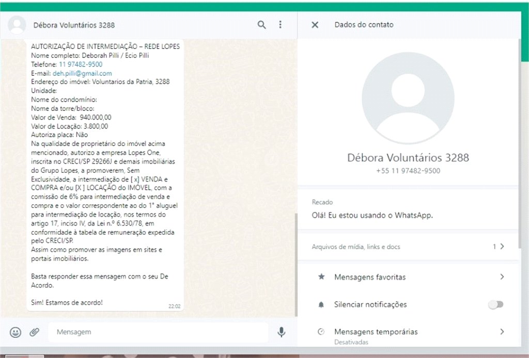Open the three-dot chat menu

pos(280,24)
